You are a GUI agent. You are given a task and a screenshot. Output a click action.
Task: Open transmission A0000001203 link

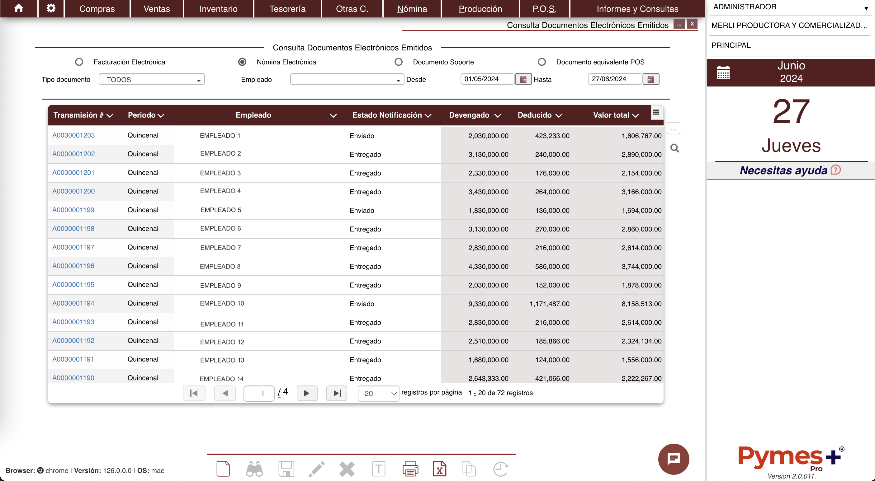tap(73, 135)
